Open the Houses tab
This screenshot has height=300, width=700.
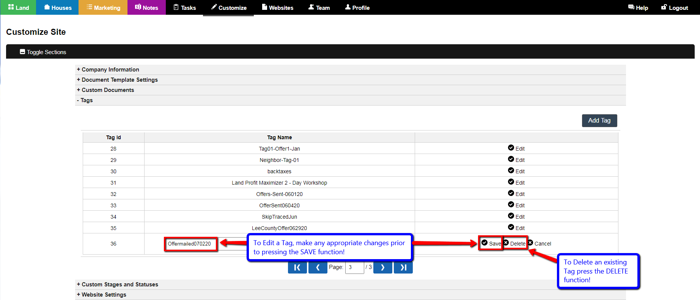(57, 8)
